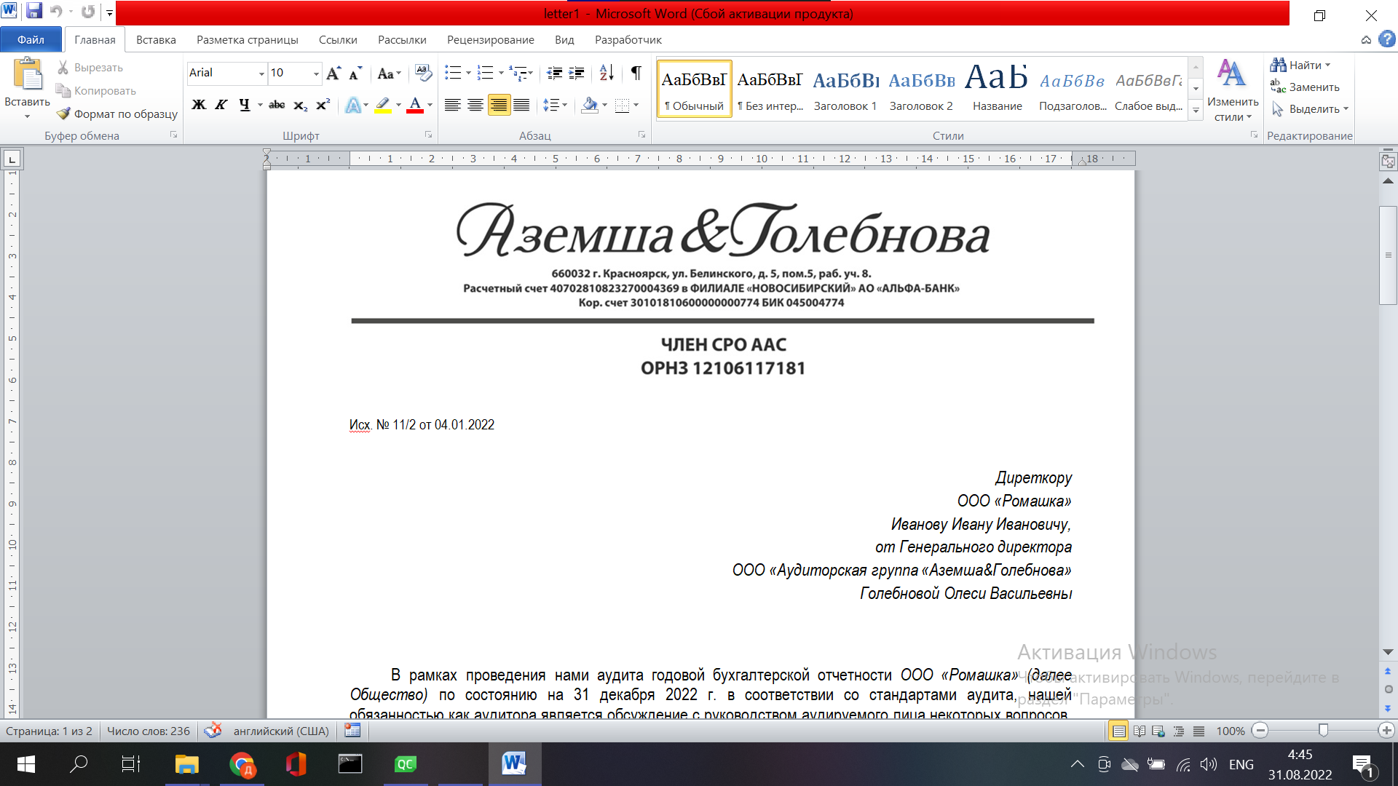
Task: Switch to the draft view icon
Action: [1198, 731]
